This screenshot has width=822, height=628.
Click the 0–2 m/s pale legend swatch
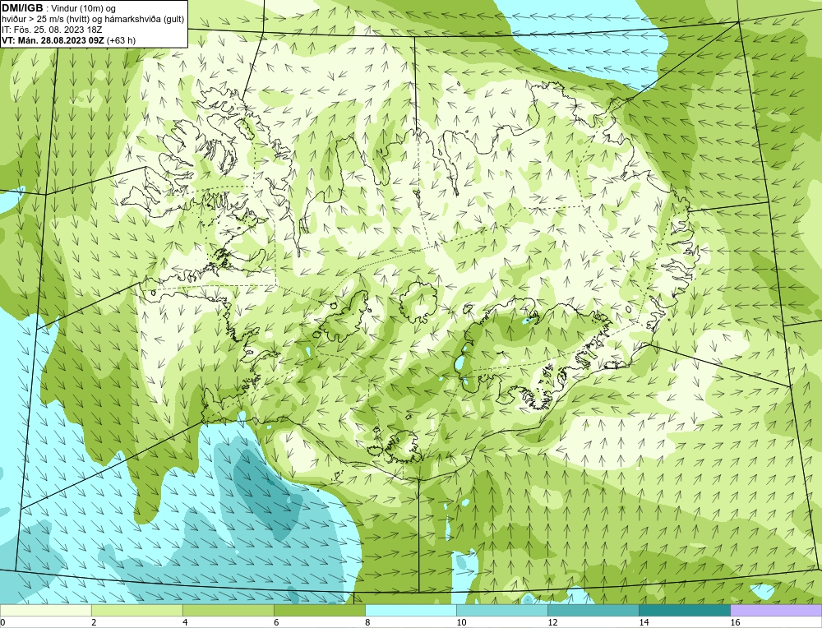pos(45,610)
